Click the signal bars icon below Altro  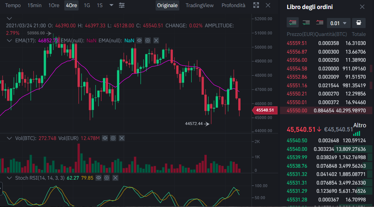point(357,134)
